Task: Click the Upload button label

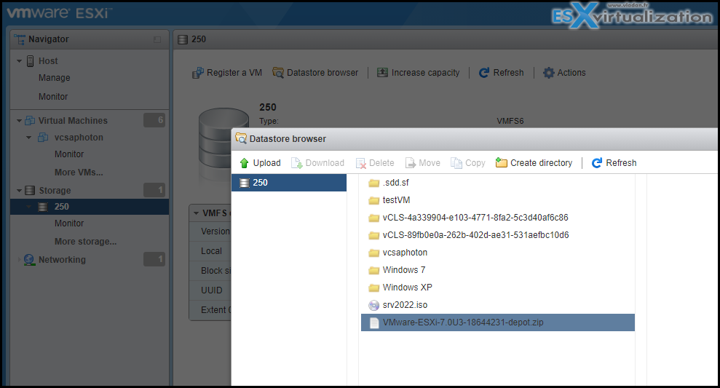Action: click(266, 163)
